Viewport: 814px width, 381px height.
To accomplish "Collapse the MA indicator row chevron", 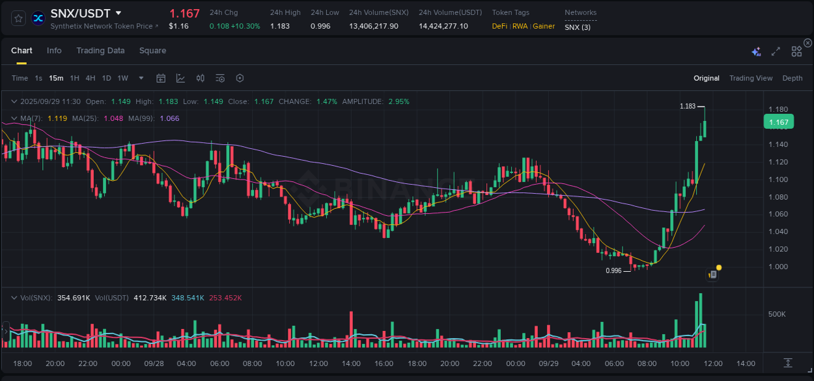I will (14, 118).
